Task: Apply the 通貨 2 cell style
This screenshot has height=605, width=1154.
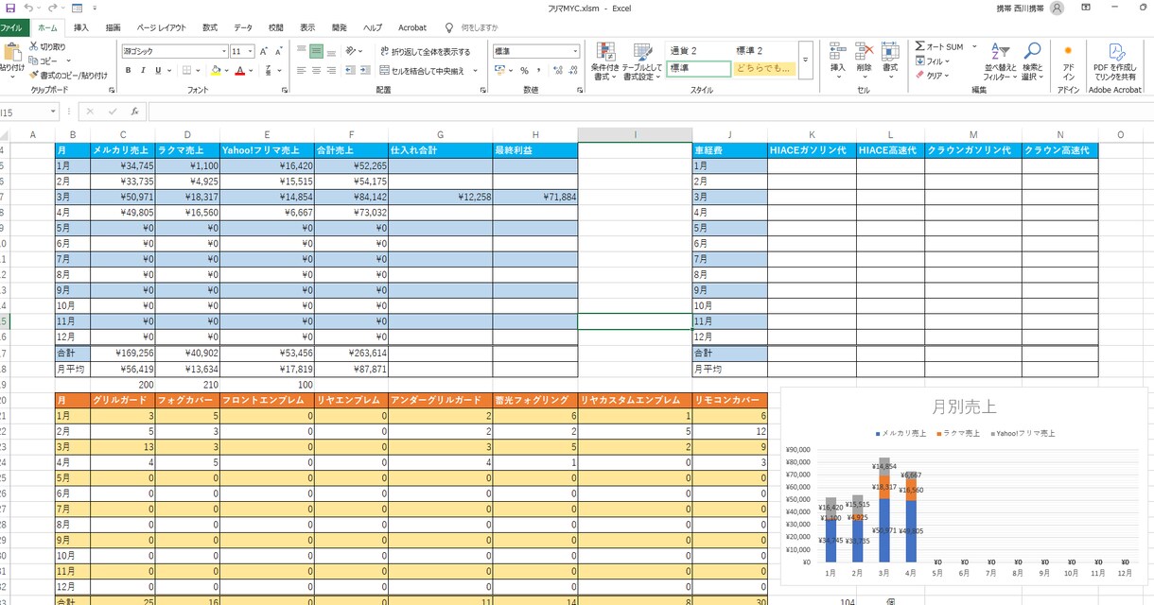Action: [699, 51]
